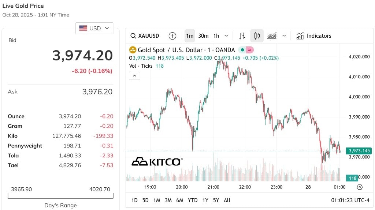The height and width of the screenshot is (210, 375).
Task: Open the USD currency dropdown
Action: coord(94,28)
